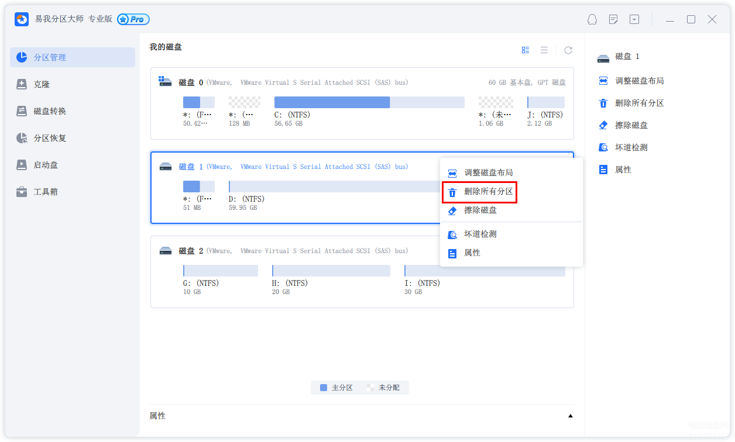Viewport: 735px width, 442px height.
Task: Click the 易我分区大师 app logo
Action: 22,19
